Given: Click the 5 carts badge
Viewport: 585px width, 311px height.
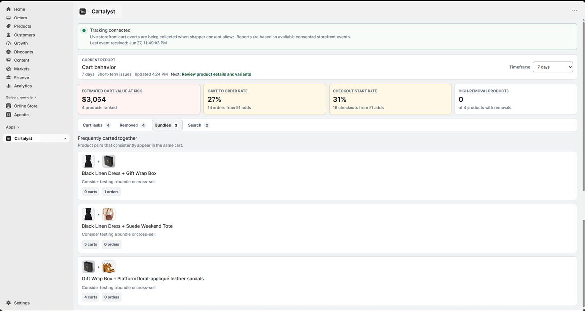Looking at the screenshot, I should coord(91,244).
